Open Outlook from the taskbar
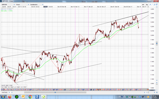 click(23, 97)
